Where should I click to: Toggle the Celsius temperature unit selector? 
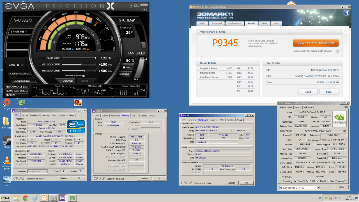126,28
